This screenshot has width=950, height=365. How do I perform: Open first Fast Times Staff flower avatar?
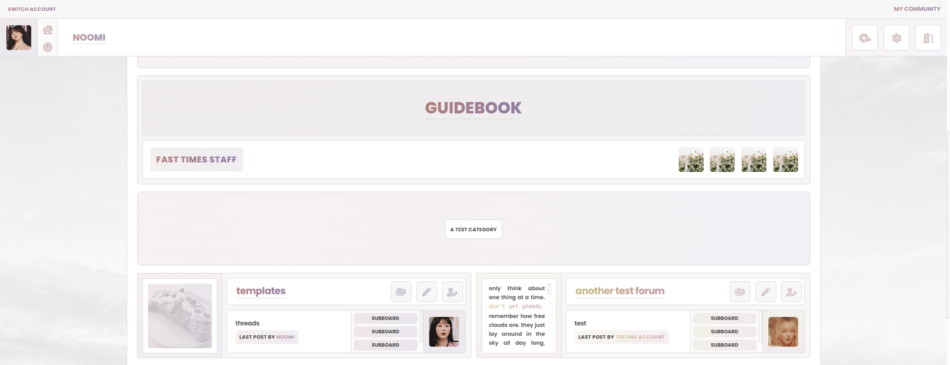click(691, 160)
